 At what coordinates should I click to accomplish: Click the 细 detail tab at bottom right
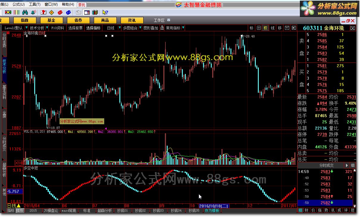coord(300,210)
